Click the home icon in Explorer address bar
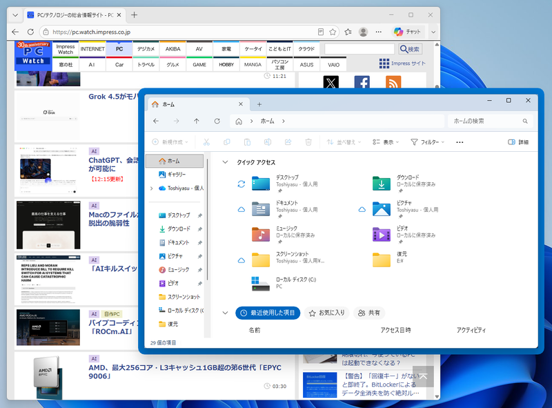Image resolution: width=552 pixels, height=408 pixels. click(239, 122)
